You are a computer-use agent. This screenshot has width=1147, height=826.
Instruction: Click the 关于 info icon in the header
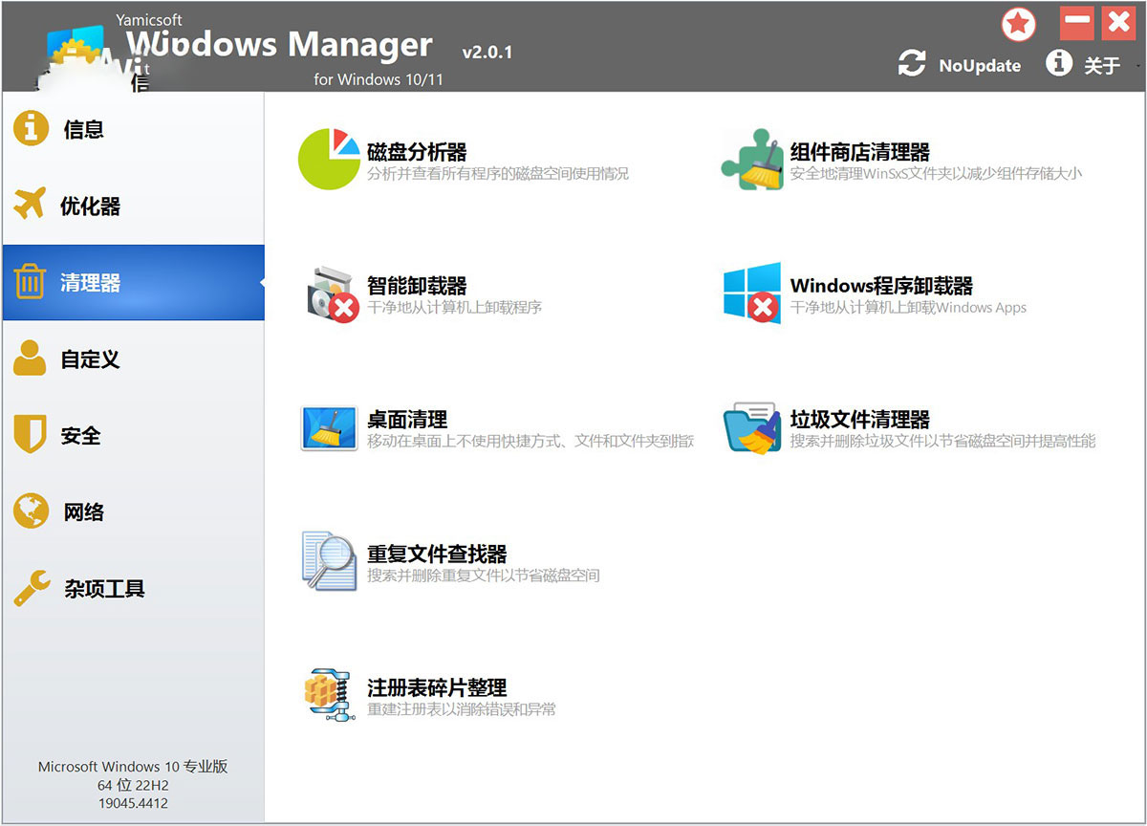click(1058, 64)
